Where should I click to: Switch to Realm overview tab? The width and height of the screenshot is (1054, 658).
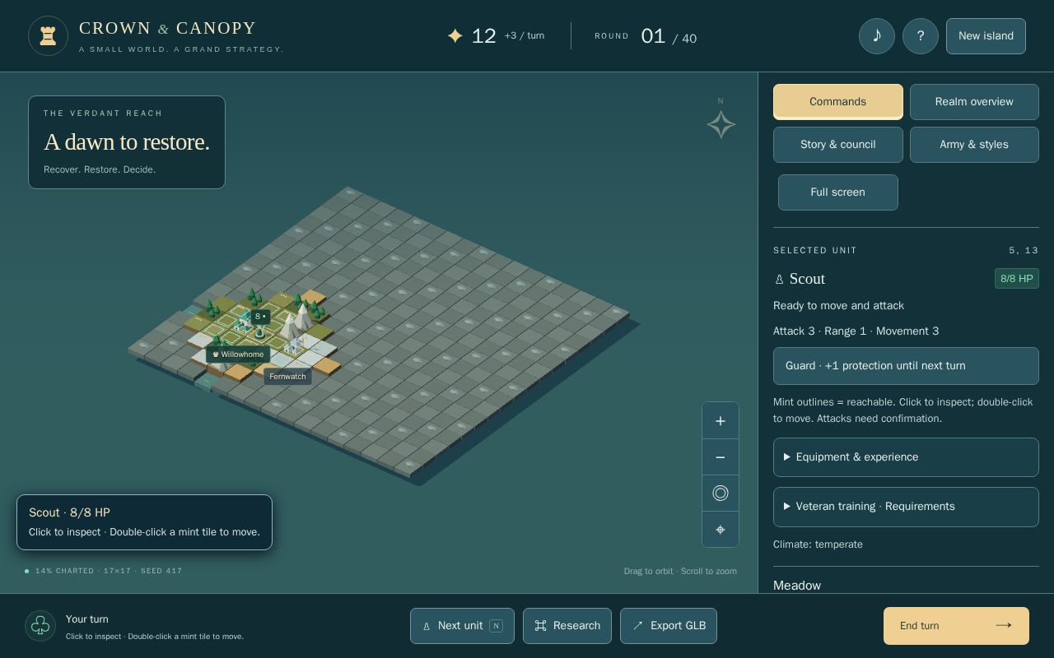point(974,102)
